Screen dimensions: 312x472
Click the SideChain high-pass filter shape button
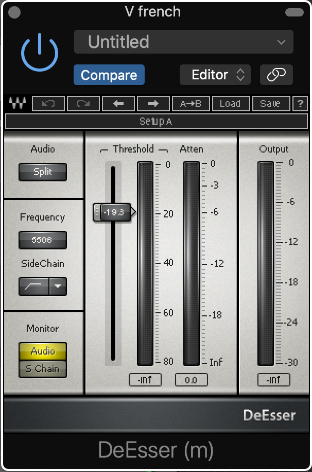pyautogui.click(x=33, y=286)
